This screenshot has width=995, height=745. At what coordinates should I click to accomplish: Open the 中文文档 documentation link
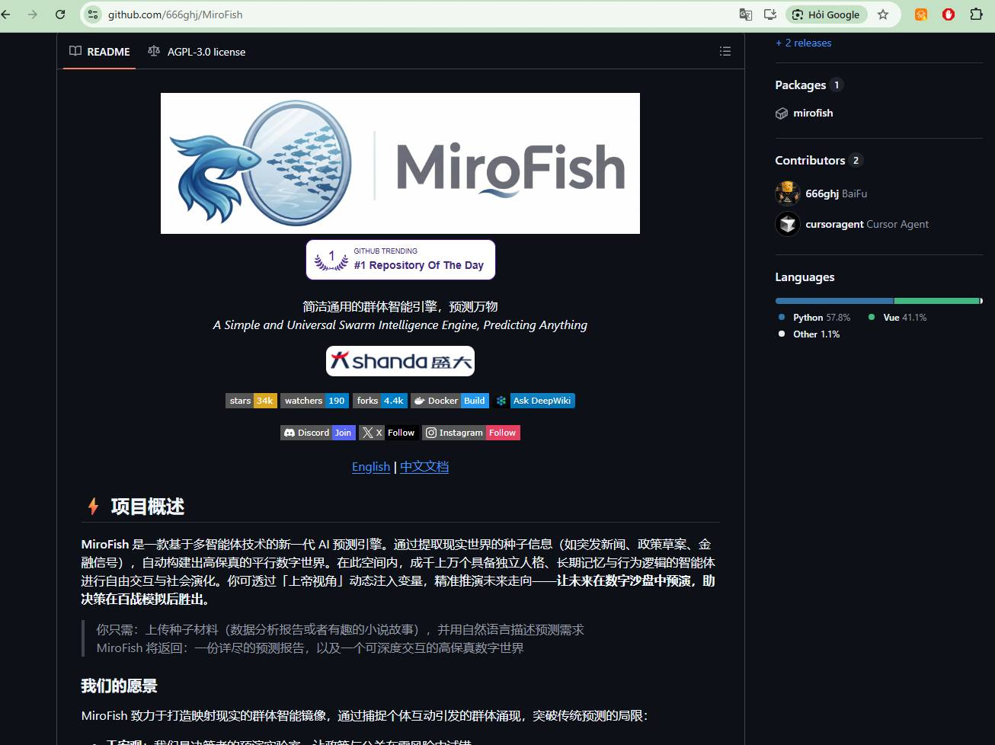(424, 467)
